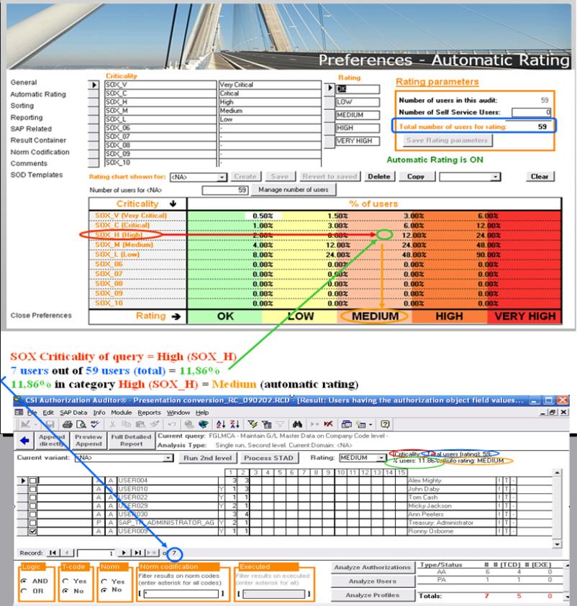
Task: Open the dropdown next to Copy button
Action: (496, 177)
